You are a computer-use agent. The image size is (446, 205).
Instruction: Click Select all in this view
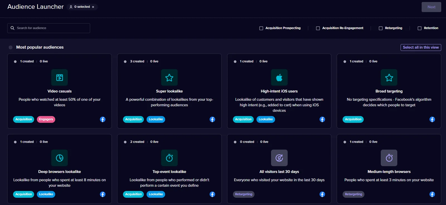click(x=421, y=48)
